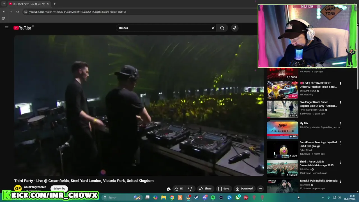The width and height of the screenshot is (359, 202).
Task: Share the Third Party video
Action: coord(205,189)
